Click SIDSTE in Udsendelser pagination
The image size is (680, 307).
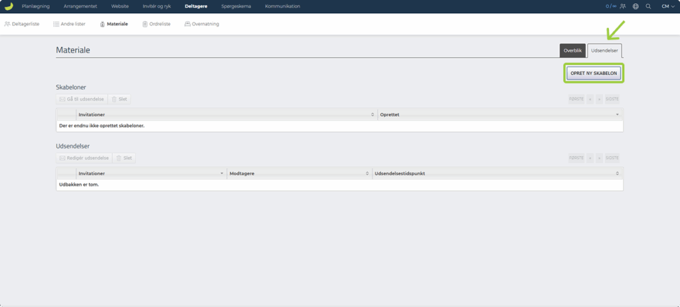[x=612, y=158]
